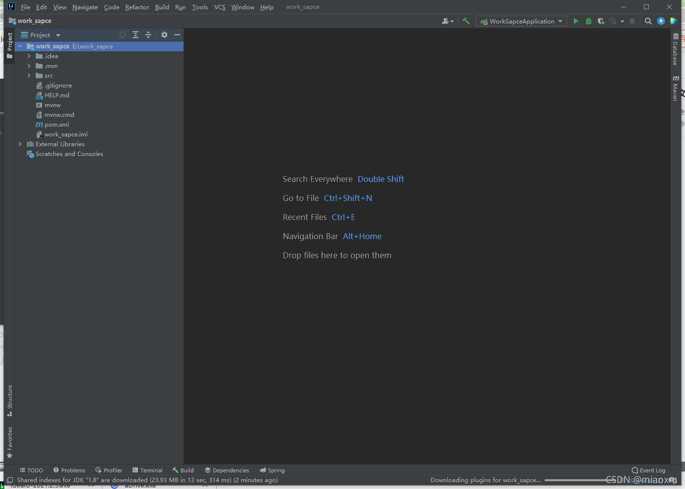This screenshot has width=685, height=489.
Task: Open the View menu
Action: click(60, 7)
